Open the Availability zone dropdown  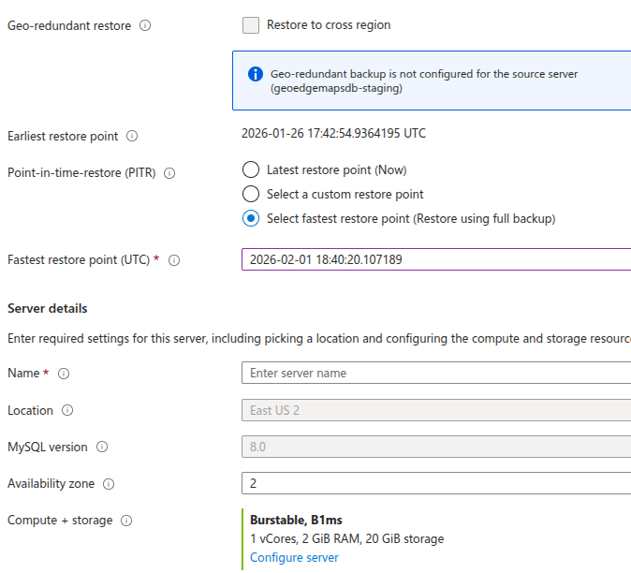(436, 483)
